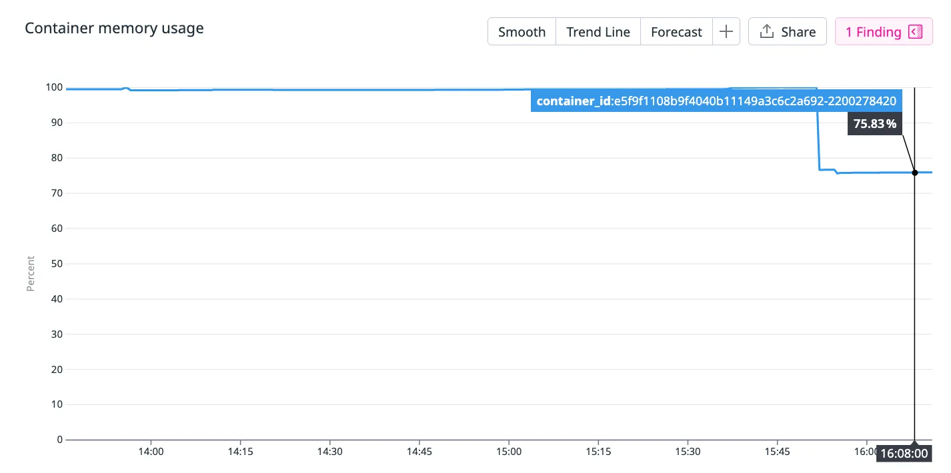Image resolution: width=951 pixels, height=473 pixels.
Task: Click the 16:08:00 timestamp badge
Action: click(904, 453)
